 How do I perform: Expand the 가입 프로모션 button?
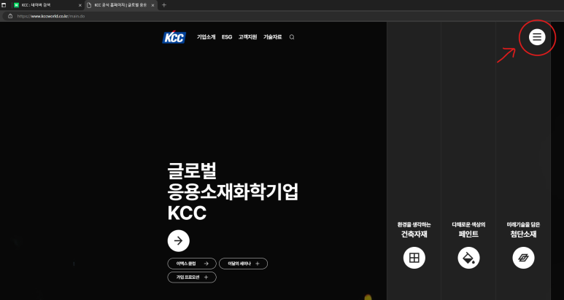[x=192, y=277]
